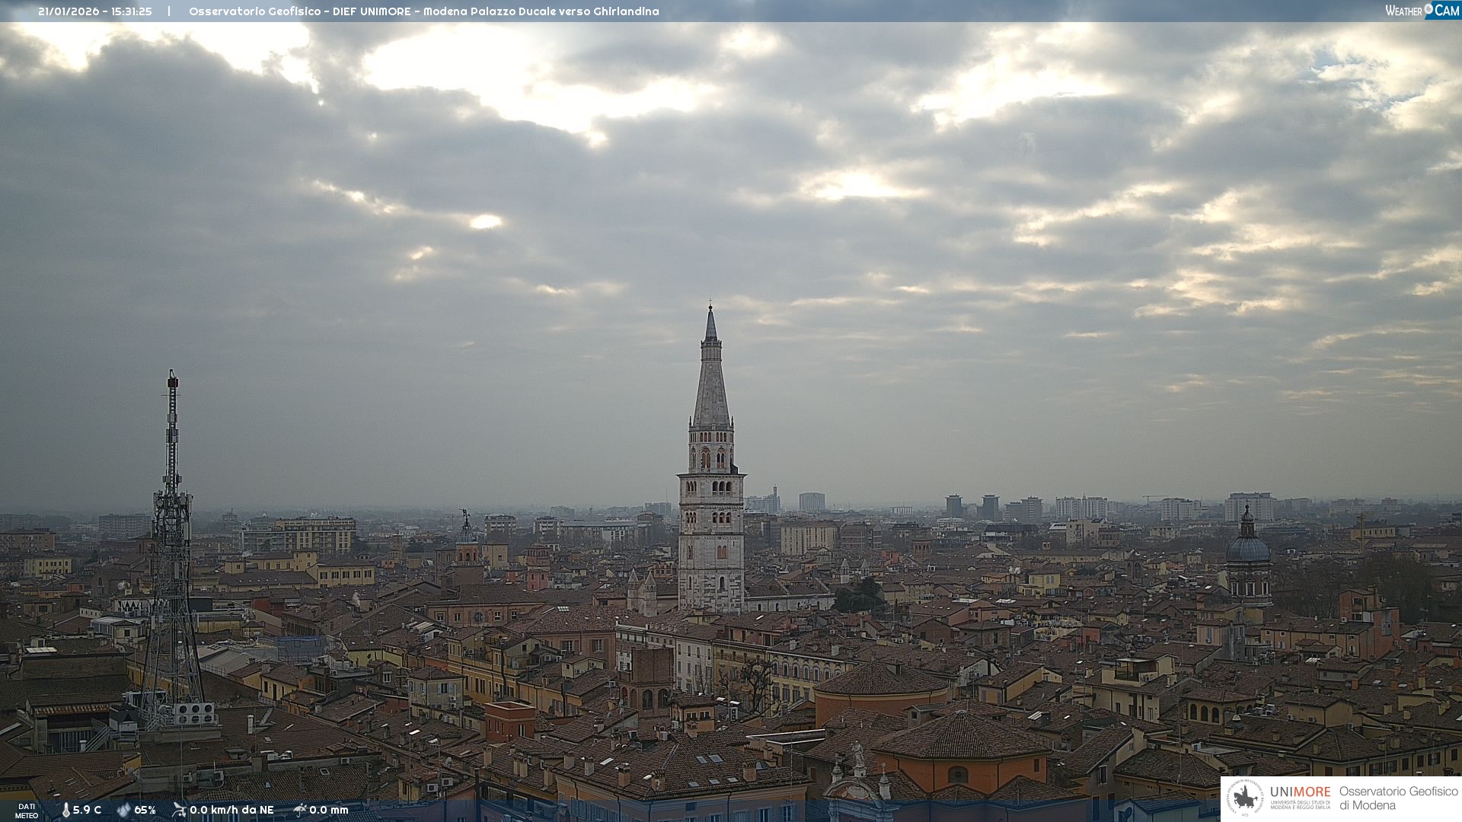Click the UNIMORE logo wordmark
Image resolution: width=1462 pixels, height=822 pixels.
tap(1300, 792)
